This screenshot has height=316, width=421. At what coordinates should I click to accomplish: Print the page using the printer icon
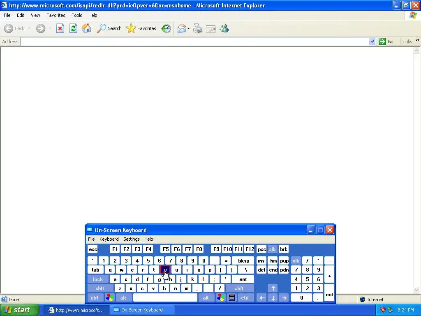click(x=198, y=28)
